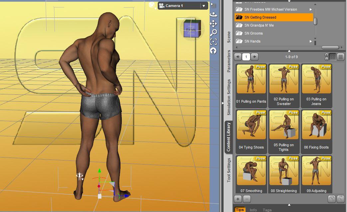Apply the 06 Fixing Boots pose
The width and height of the screenshot is (347, 212).
click(316, 132)
